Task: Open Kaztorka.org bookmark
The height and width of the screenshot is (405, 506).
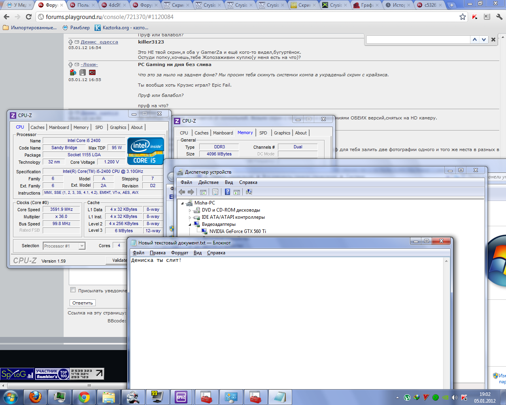Action: tap(121, 28)
